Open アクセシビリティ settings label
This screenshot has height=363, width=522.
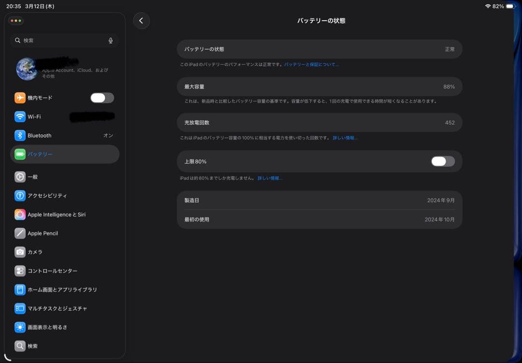(x=47, y=196)
